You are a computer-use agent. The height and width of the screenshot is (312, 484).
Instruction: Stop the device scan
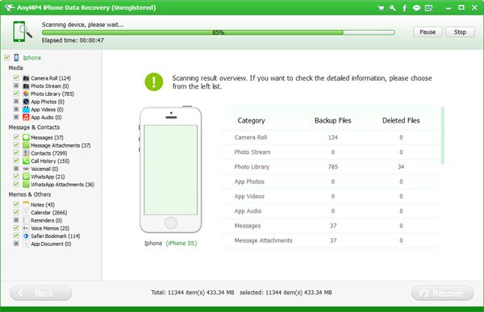click(460, 32)
